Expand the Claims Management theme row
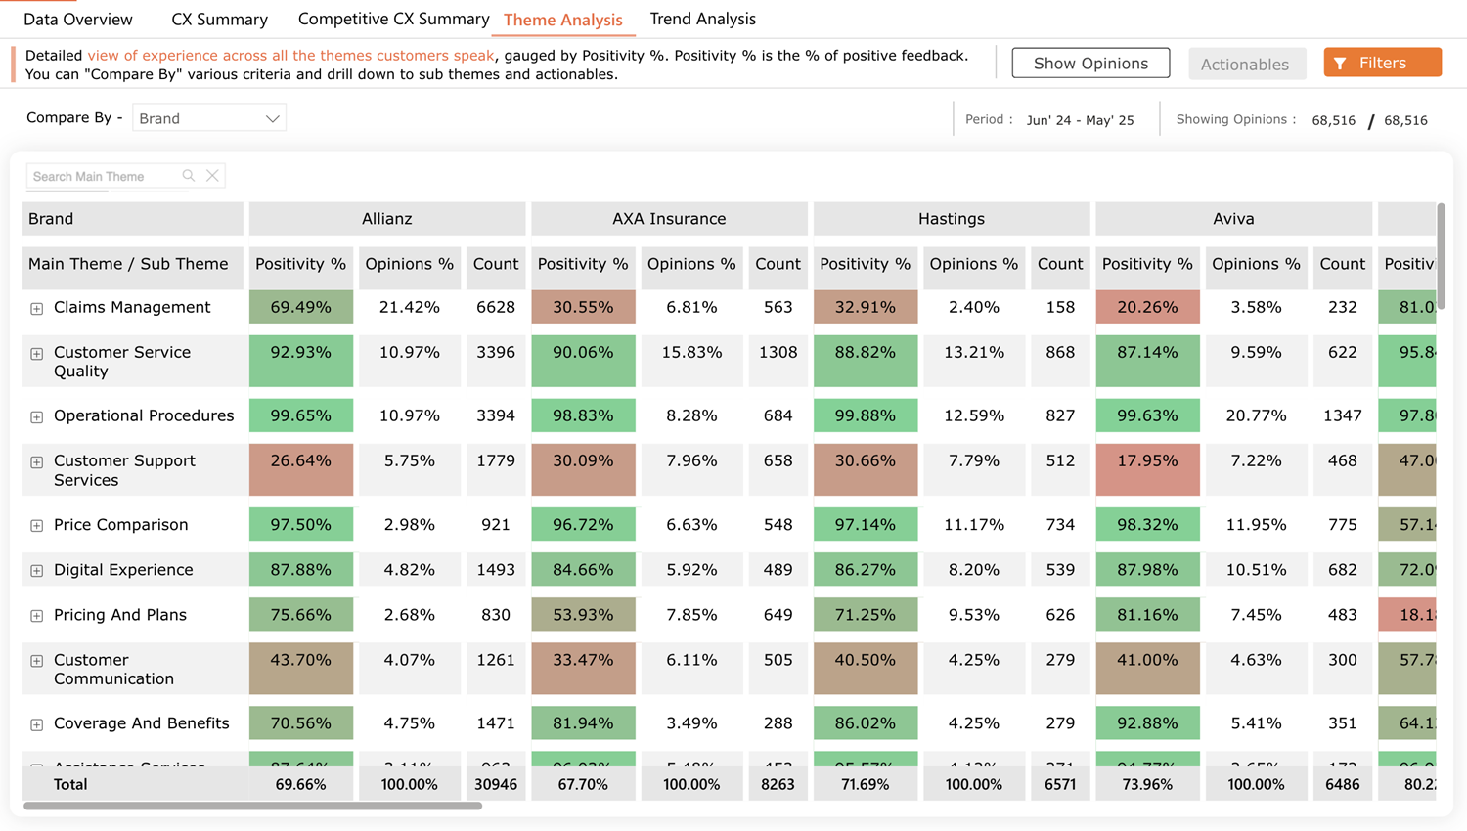 pyautogui.click(x=36, y=309)
